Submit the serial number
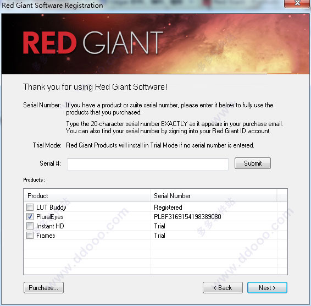311x306 pixels. coord(253,163)
